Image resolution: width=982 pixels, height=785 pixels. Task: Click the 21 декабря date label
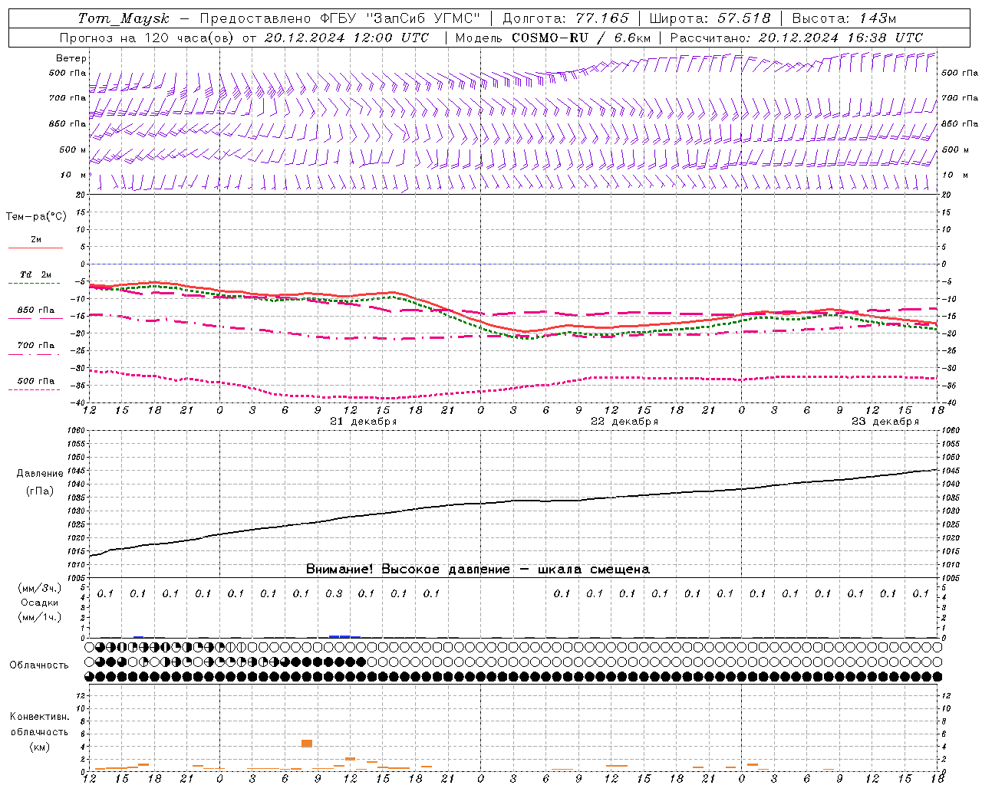coord(363,422)
